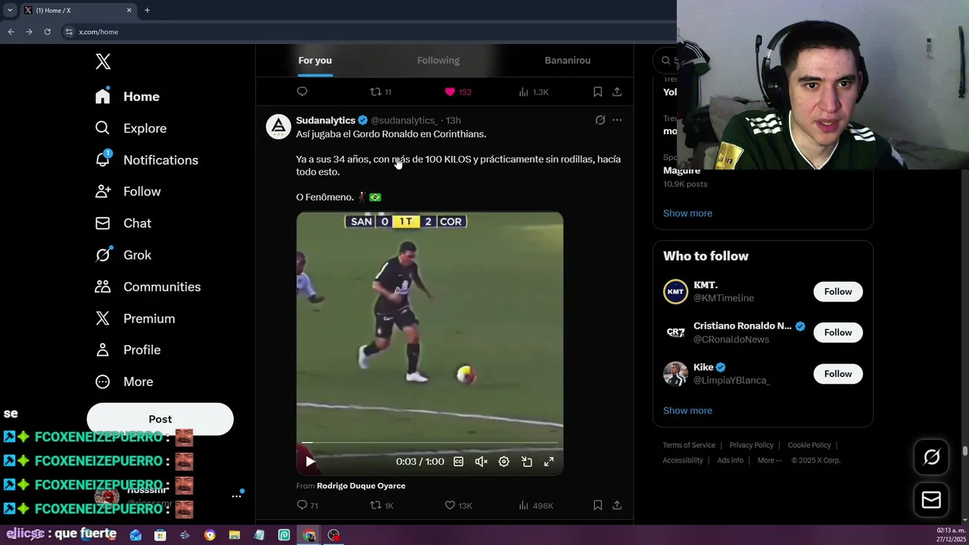Click Show more under Who to follow
The width and height of the screenshot is (969, 545).
[x=687, y=410]
